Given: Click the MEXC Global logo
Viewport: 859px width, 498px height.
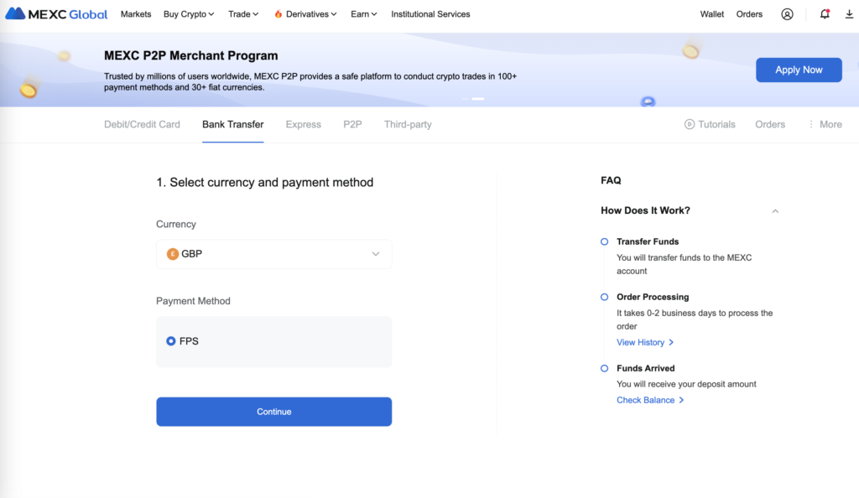Looking at the screenshot, I should [56, 14].
